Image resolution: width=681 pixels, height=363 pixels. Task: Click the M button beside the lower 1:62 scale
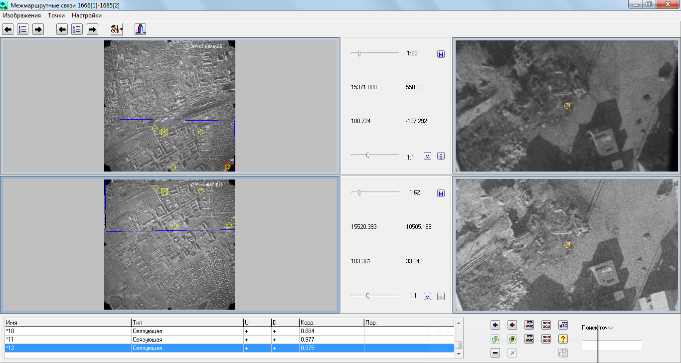441,193
